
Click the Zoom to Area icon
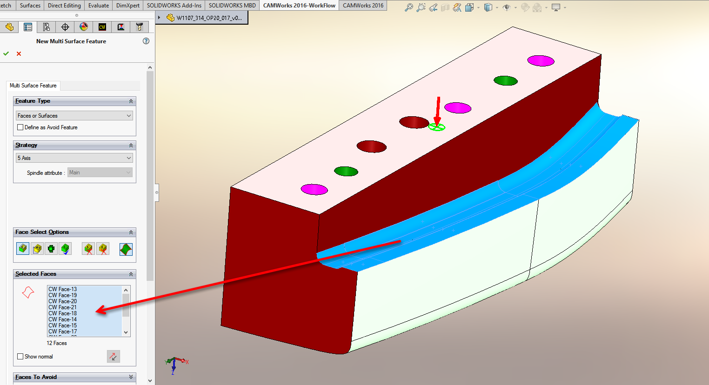pos(421,7)
